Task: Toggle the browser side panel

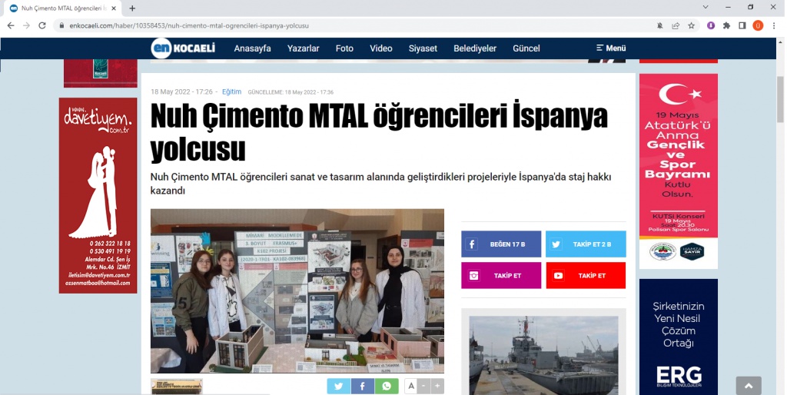Action: click(x=742, y=25)
